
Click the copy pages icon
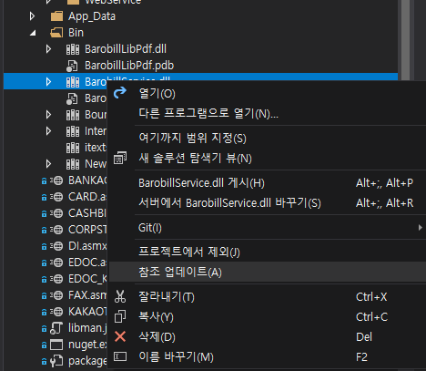(120, 316)
